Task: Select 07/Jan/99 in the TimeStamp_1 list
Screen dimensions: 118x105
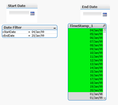Action: [x=86, y=42]
